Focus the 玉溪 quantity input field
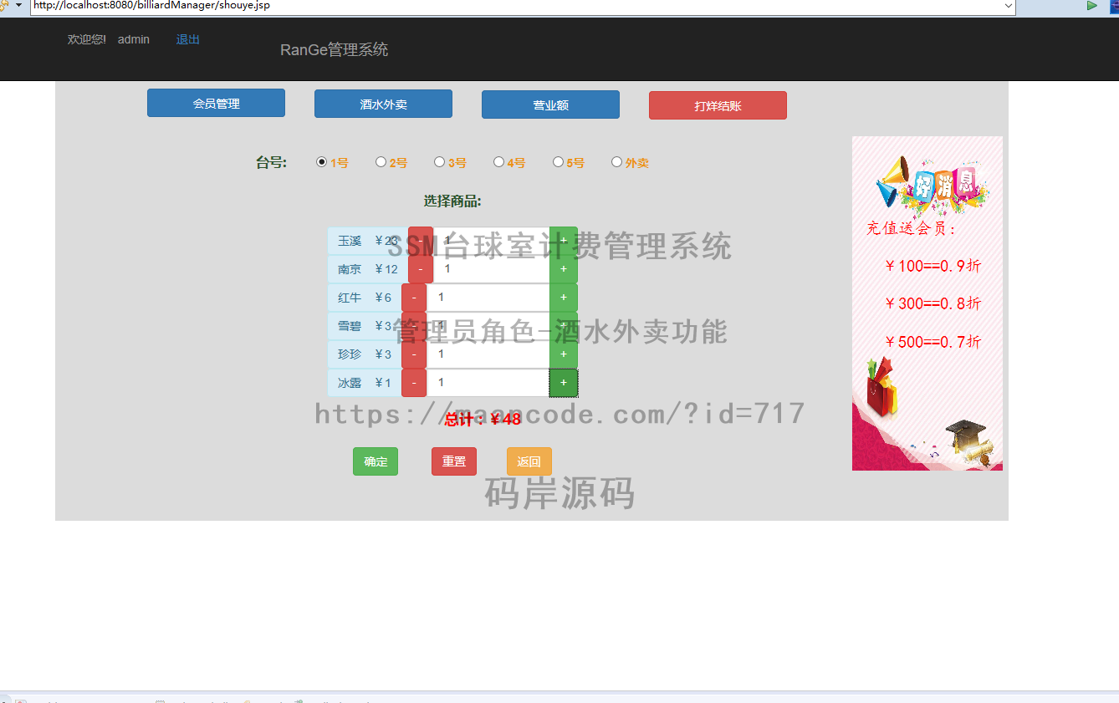Viewport: 1119px width, 703px height. pyautogui.click(x=491, y=241)
